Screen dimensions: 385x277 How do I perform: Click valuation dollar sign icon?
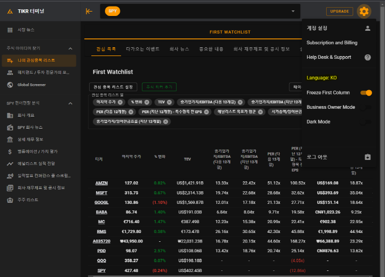[10, 152]
